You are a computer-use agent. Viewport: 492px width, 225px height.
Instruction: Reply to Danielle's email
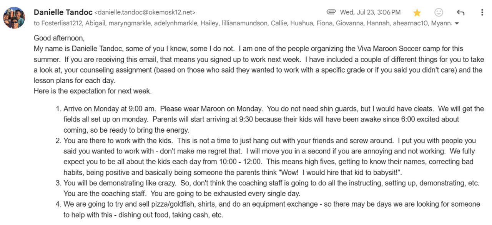click(460, 13)
